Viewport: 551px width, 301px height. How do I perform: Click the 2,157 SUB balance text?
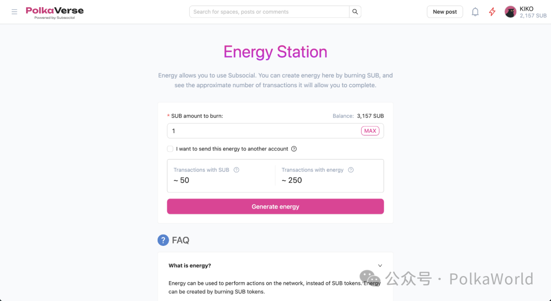533,16
